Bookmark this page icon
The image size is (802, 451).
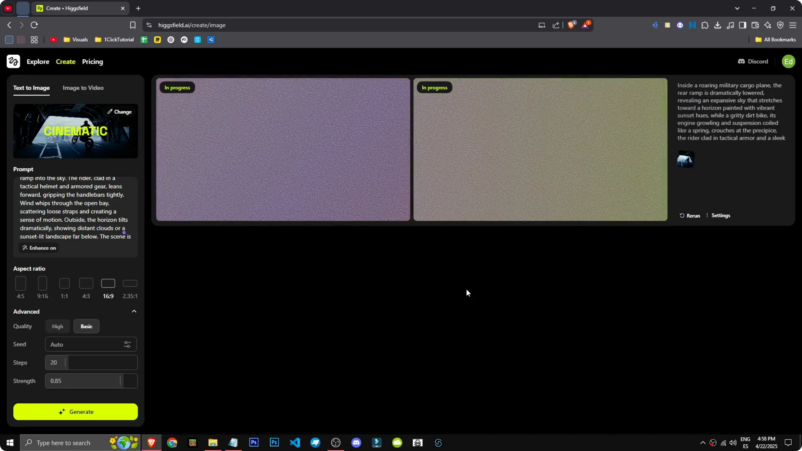tap(133, 25)
